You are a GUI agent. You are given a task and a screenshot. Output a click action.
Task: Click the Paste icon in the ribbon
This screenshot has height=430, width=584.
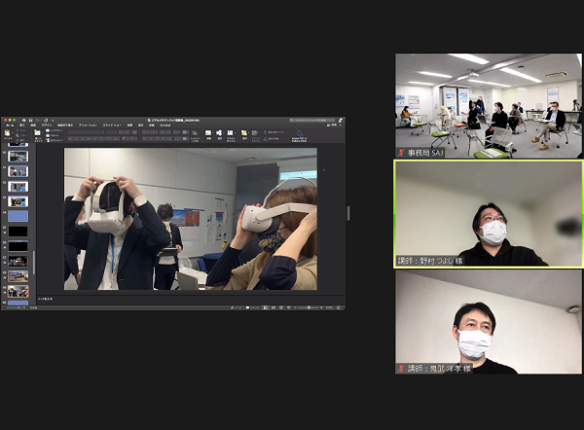pos(10,136)
